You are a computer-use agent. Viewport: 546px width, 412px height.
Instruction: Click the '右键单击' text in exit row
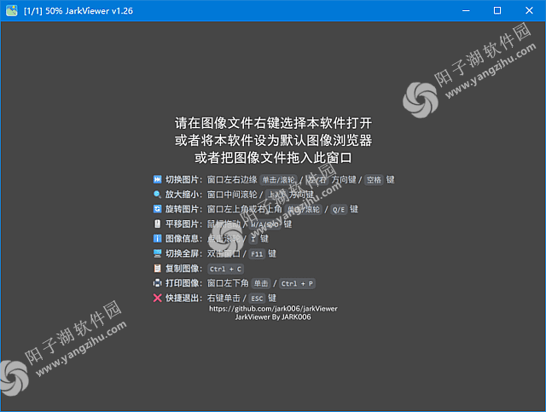[x=224, y=298]
